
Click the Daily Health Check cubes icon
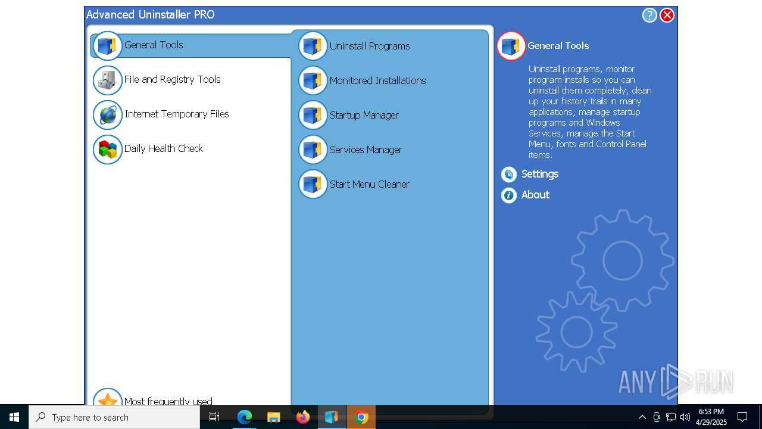tap(107, 150)
